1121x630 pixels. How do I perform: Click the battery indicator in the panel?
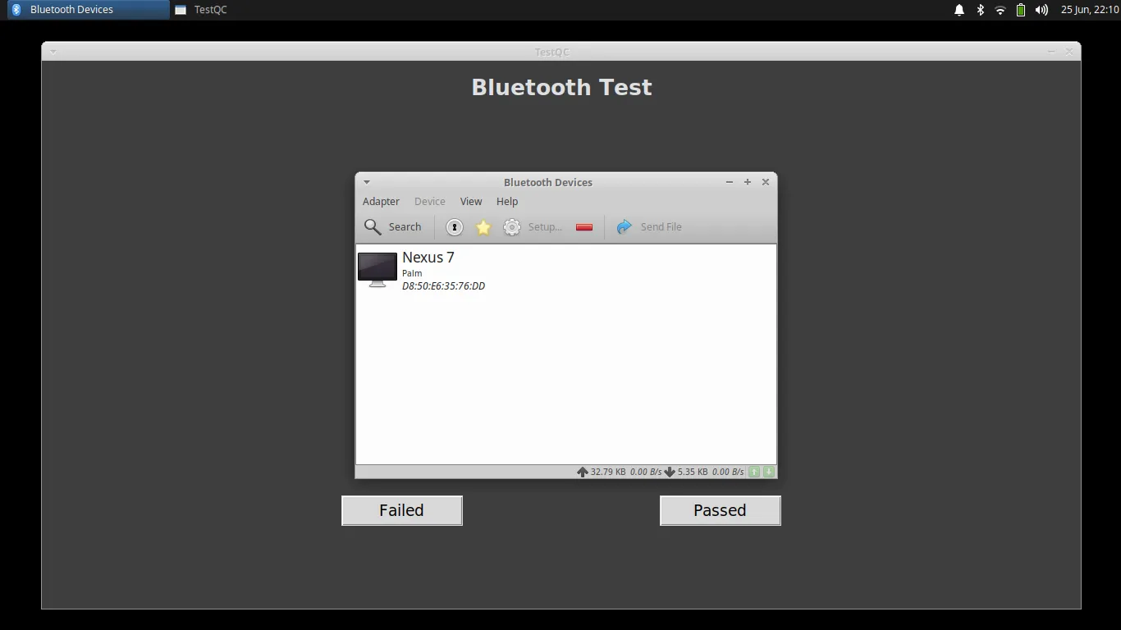[x=1019, y=9]
